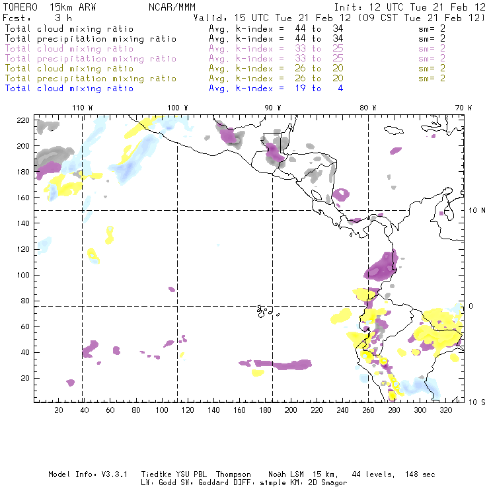Screen dimensions: 489x489
Task: Click the "Model Info: V3.3.1" text
Action: (x=88, y=474)
